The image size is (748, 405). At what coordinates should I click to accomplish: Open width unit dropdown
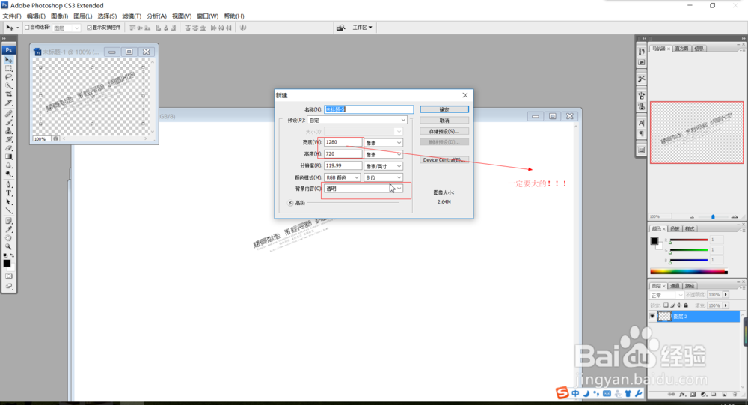point(384,143)
